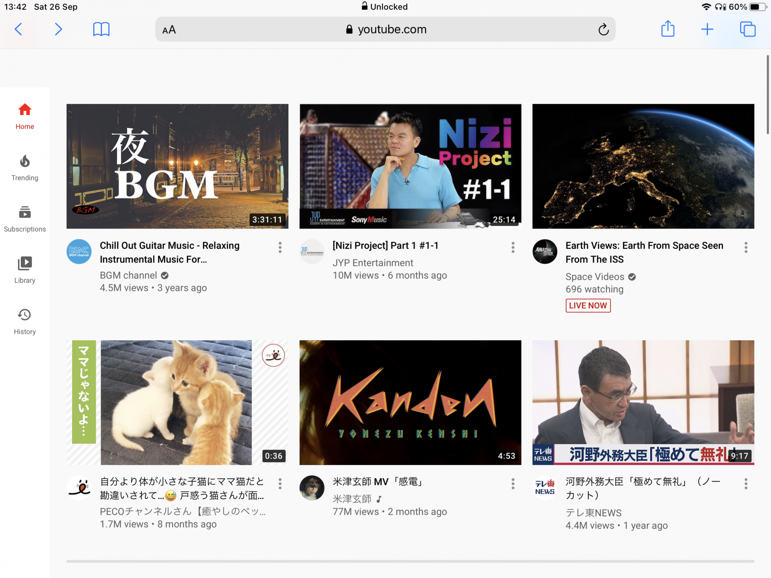
Task: Open title [Nizi Project] Part 1 #1-1
Action: tap(385, 245)
